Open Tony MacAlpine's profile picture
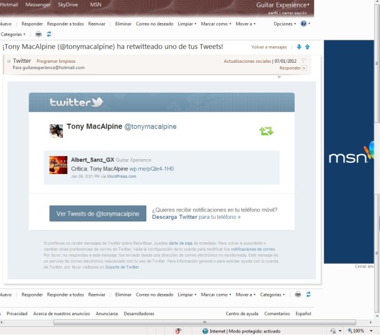The width and height of the screenshot is (380, 335). point(56,130)
